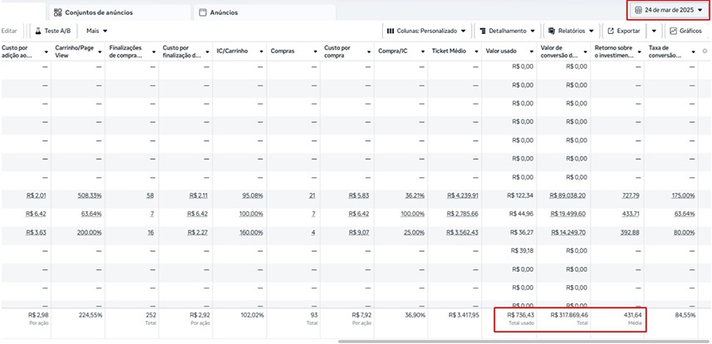712x344 pixels.
Task: Open the Relatórios dropdown
Action: click(571, 31)
